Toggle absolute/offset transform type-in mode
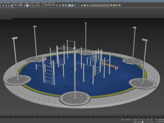The height and width of the screenshot is (123, 164). 123,120
